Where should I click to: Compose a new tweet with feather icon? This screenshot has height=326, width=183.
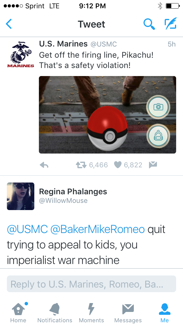(171, 23)
